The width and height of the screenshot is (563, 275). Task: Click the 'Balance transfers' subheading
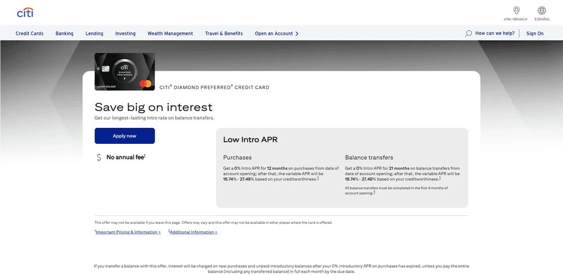pyautogui.click(x=369, y=158)
